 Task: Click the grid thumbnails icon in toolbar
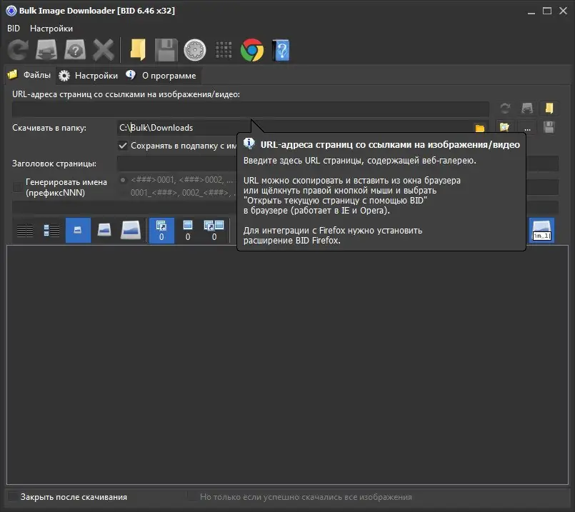click(x=222, y=49)
